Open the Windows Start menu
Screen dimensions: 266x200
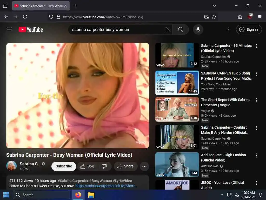[6, 195]
